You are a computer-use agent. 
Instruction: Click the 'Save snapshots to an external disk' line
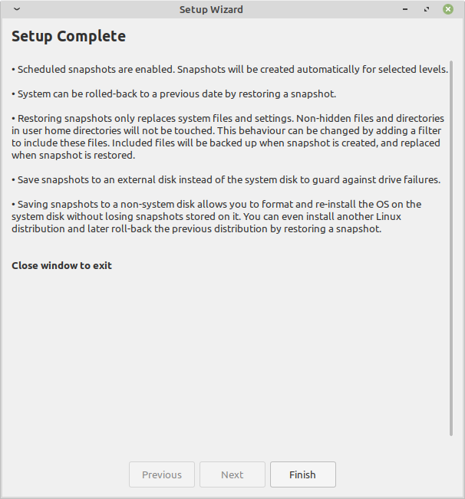pyautogui.click(x=226, y=180)
